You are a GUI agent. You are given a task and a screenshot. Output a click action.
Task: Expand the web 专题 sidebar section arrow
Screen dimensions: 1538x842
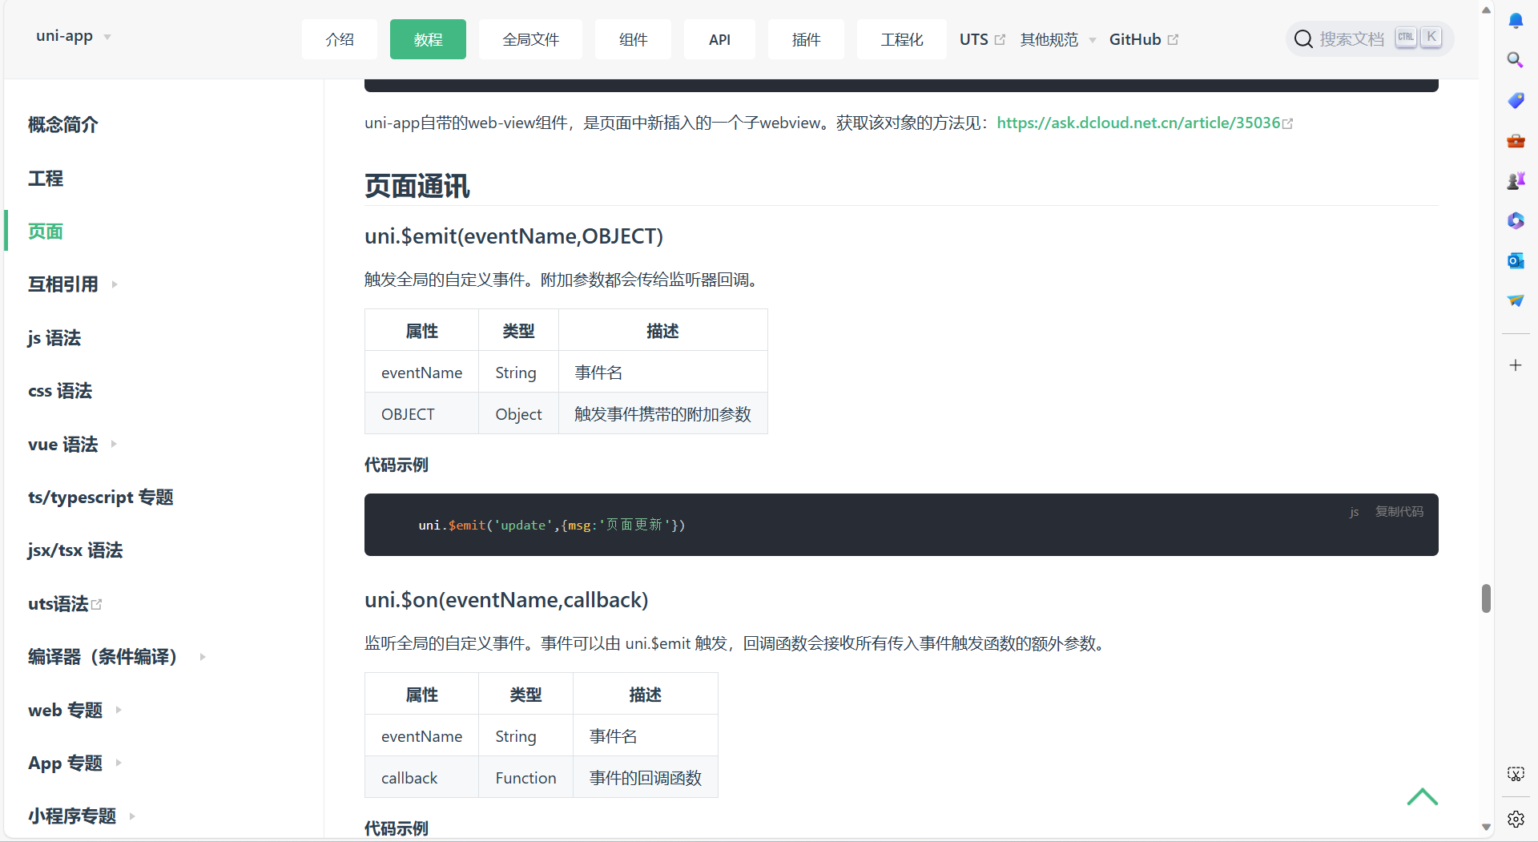coord(119,710)
